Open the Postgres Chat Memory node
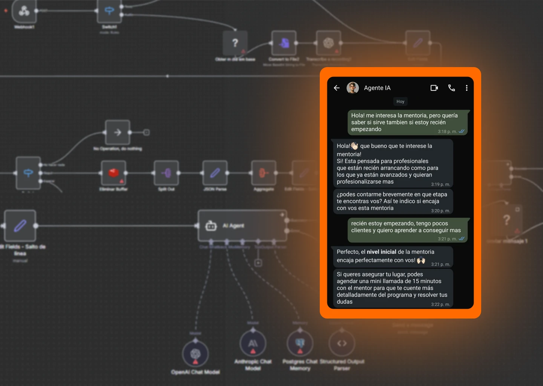Screen dimensions: 543x386 (x=300, y=343)
